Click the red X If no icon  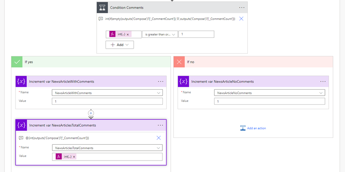[x=179, y=62]
